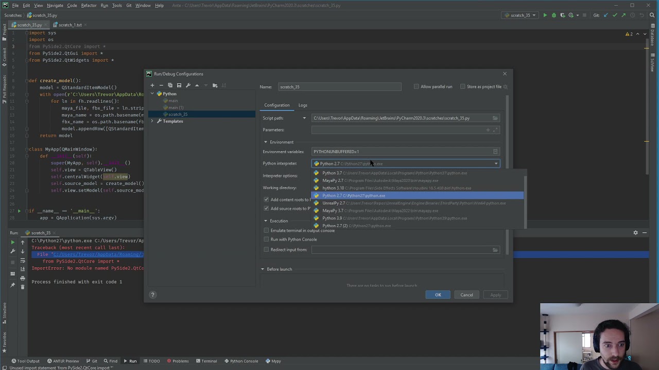Browse for script path folder
This screenshot has height=370, width=659.
(495, 118)
